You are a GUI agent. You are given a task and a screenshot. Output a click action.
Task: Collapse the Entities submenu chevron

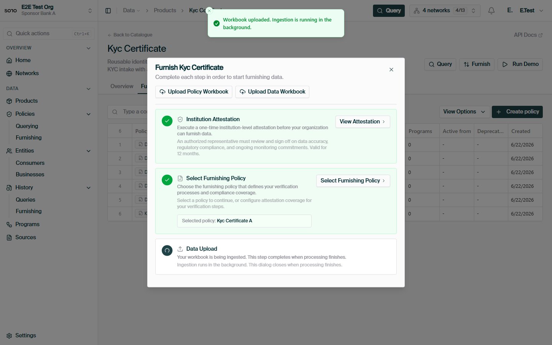(89, 151)
